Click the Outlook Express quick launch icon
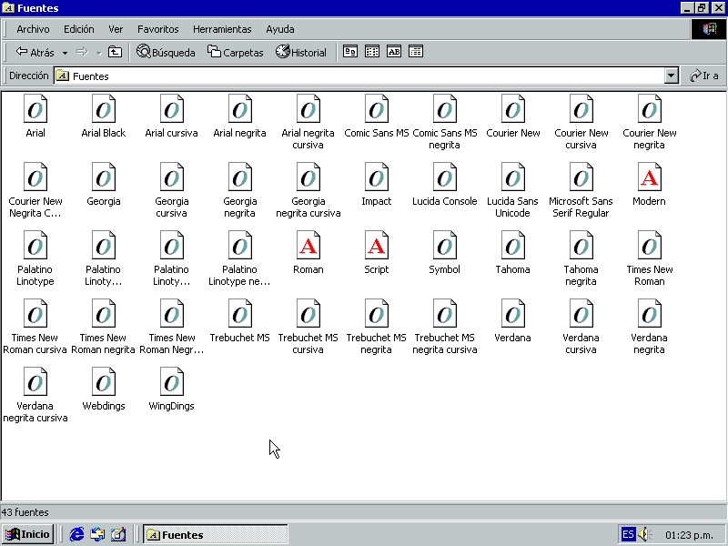The width and height of the screenshot is (728, 546). (97, 534)
